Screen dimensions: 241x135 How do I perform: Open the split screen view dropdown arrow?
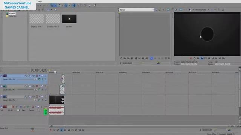193,10
